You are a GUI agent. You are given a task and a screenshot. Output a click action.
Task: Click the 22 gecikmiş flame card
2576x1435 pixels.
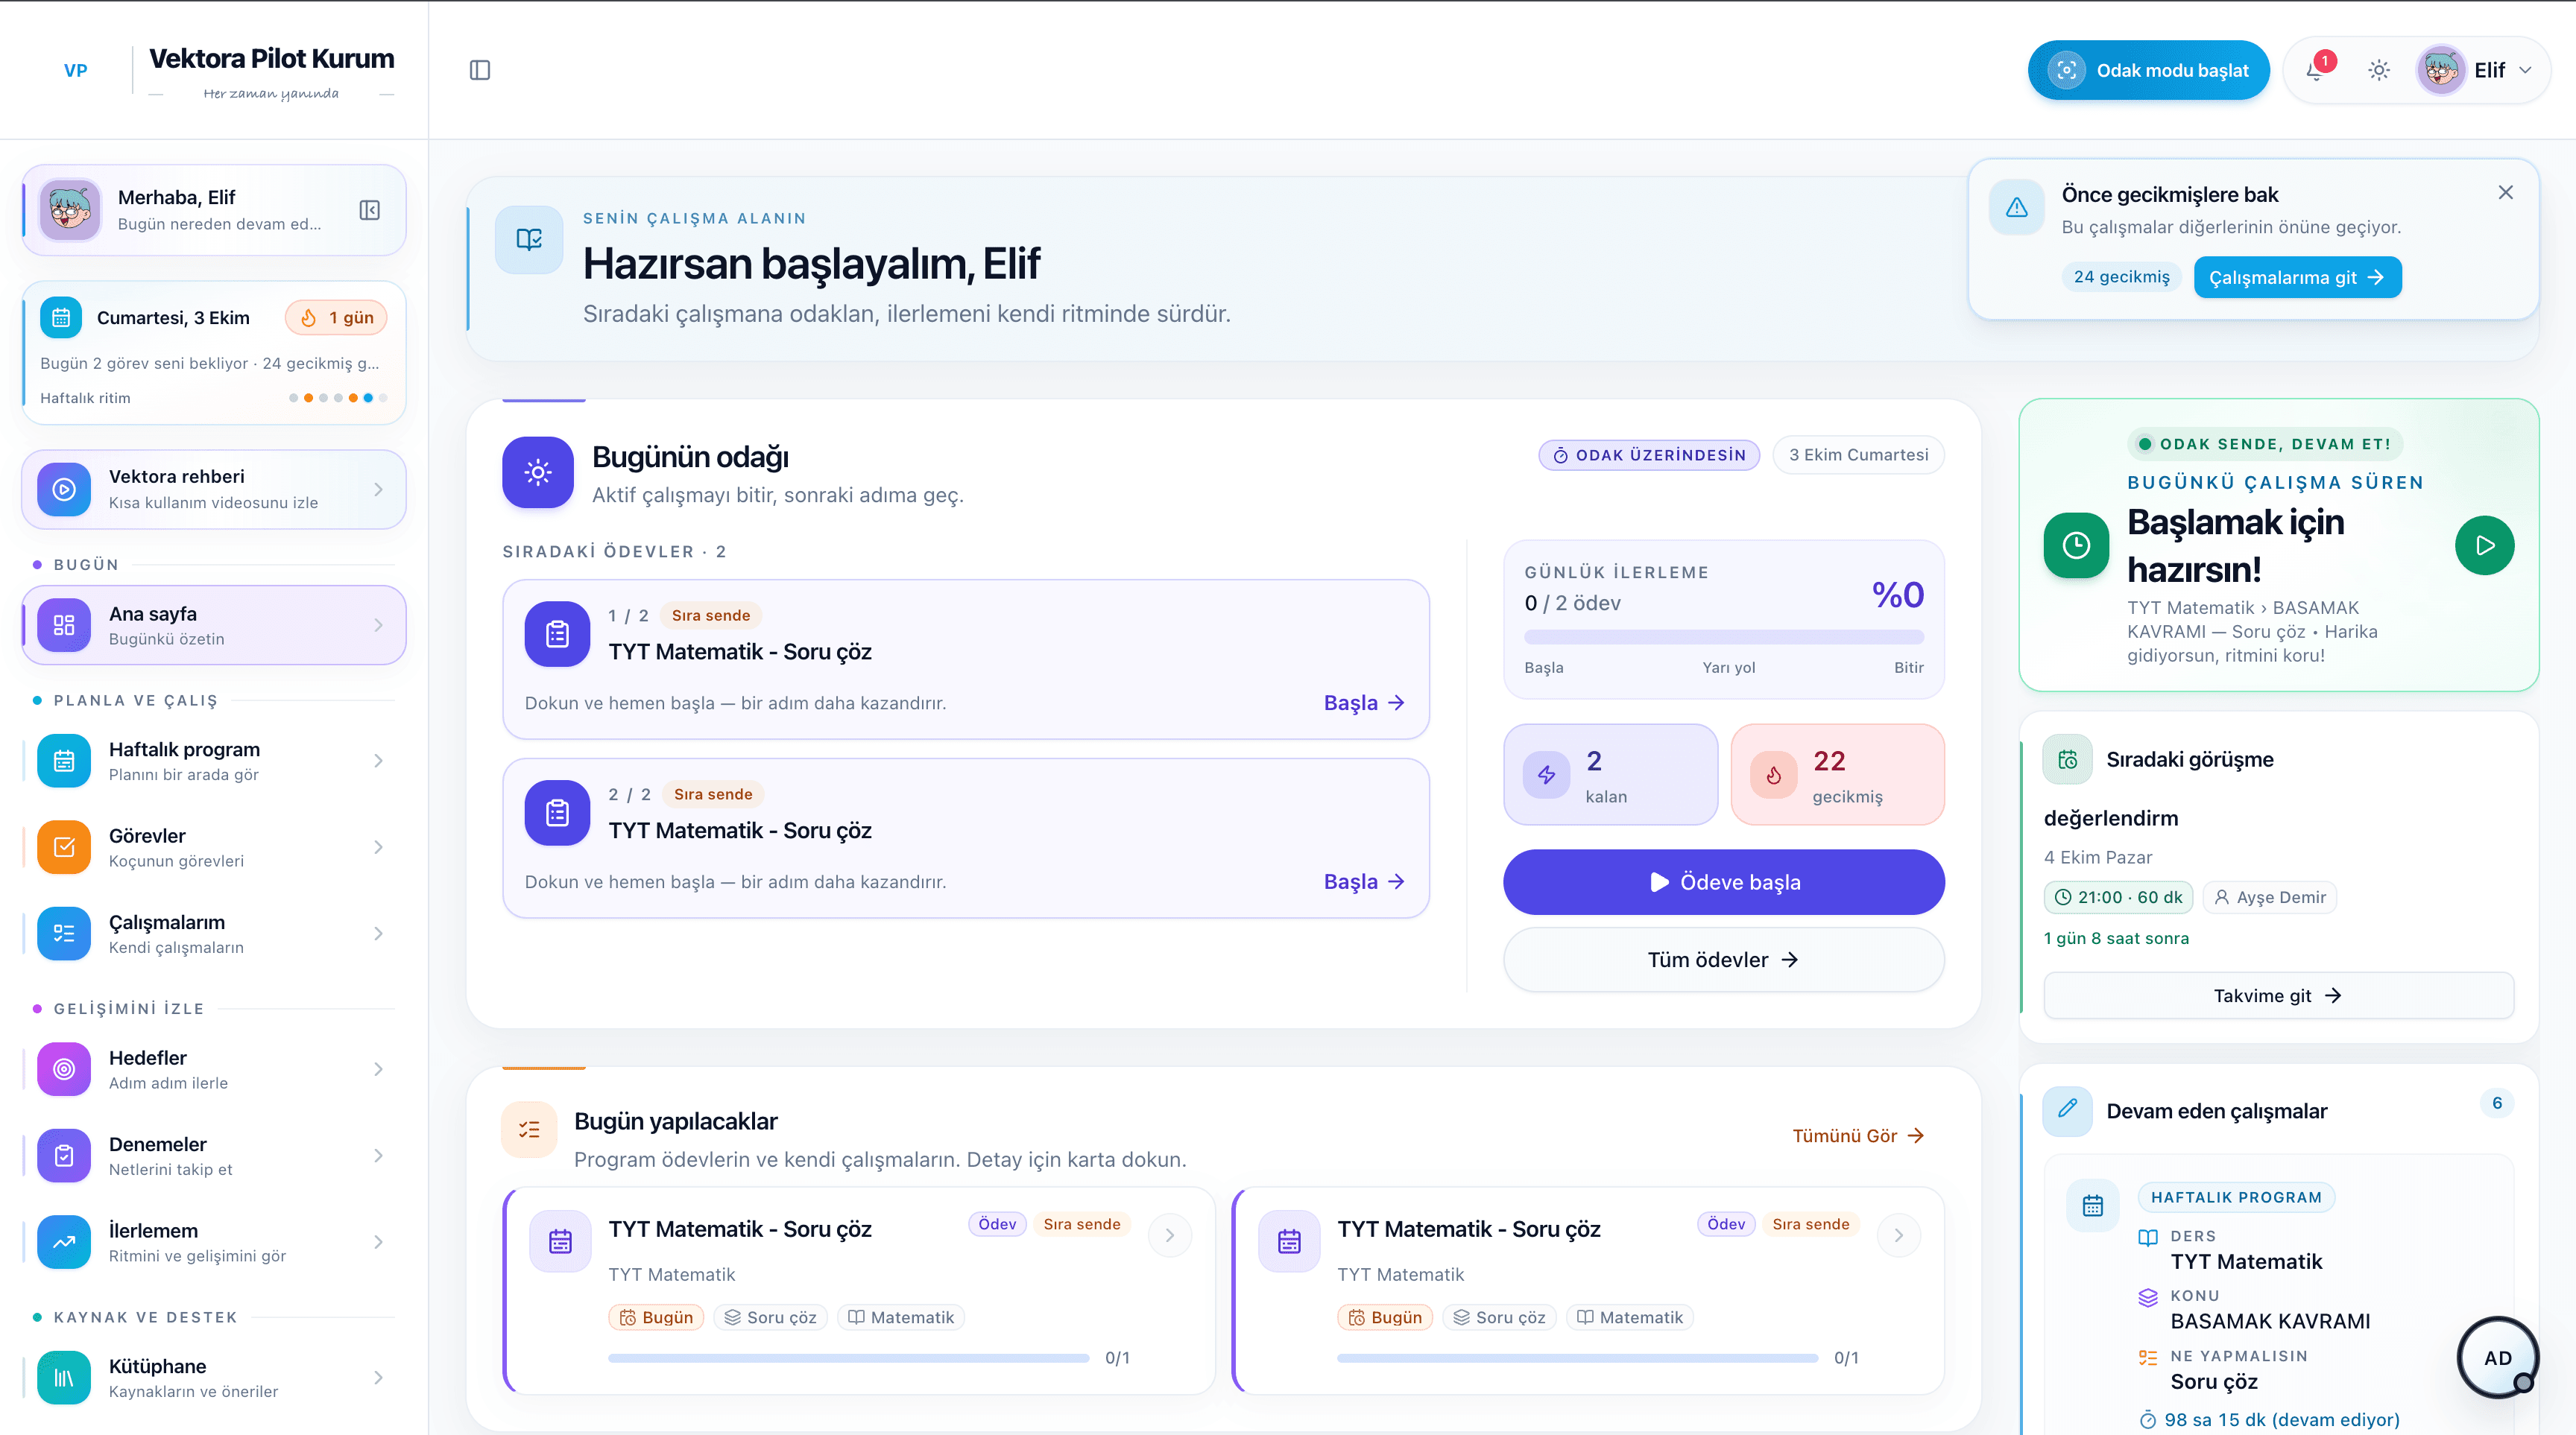click(1837, 774)
